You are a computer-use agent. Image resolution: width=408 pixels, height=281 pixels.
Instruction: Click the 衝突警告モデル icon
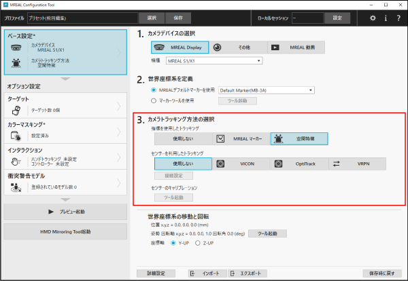[16, 187]
